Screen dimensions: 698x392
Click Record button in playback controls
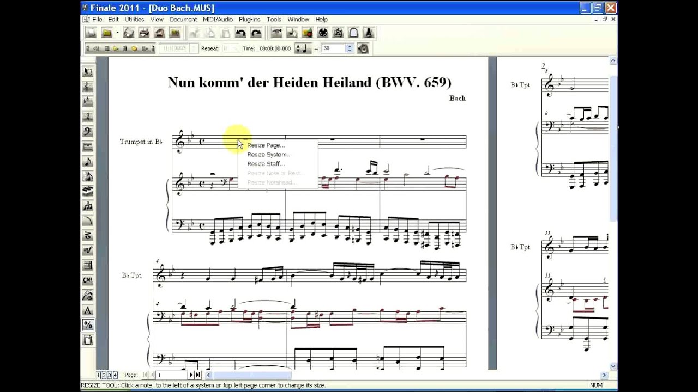[134, 48]
